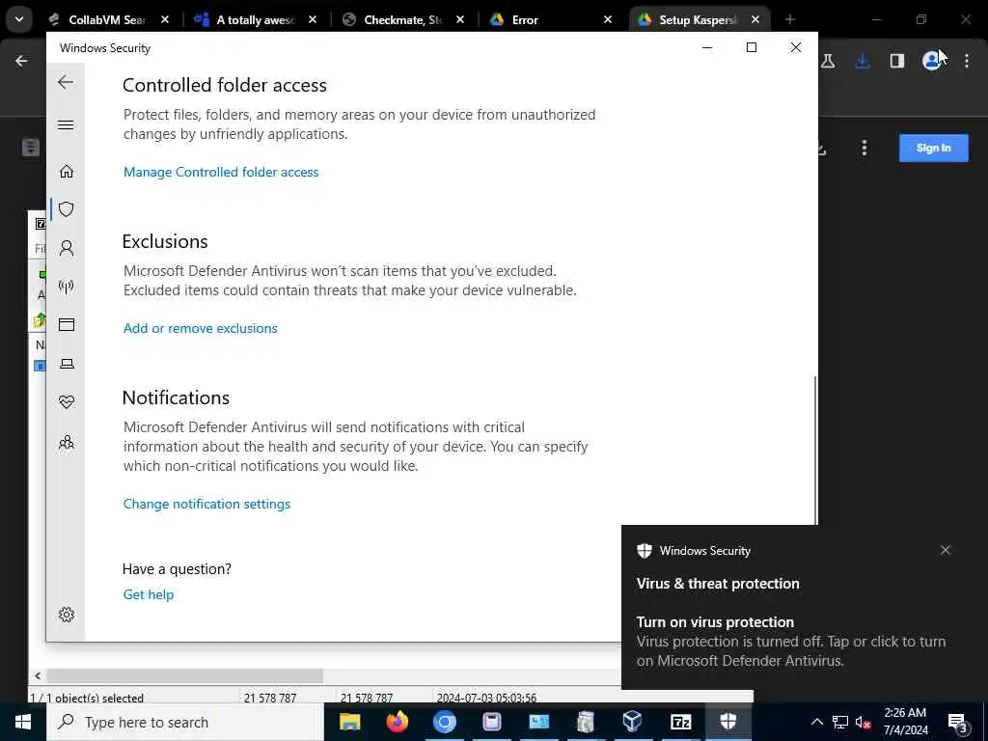Open the browser tab search dropdown
The height and width of the screenshot is (741, 988).
click(x=19, y=19)
